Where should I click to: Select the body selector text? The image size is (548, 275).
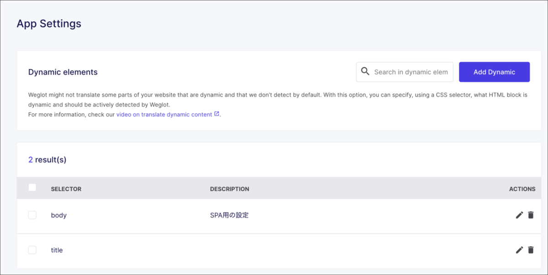(59, 215)
